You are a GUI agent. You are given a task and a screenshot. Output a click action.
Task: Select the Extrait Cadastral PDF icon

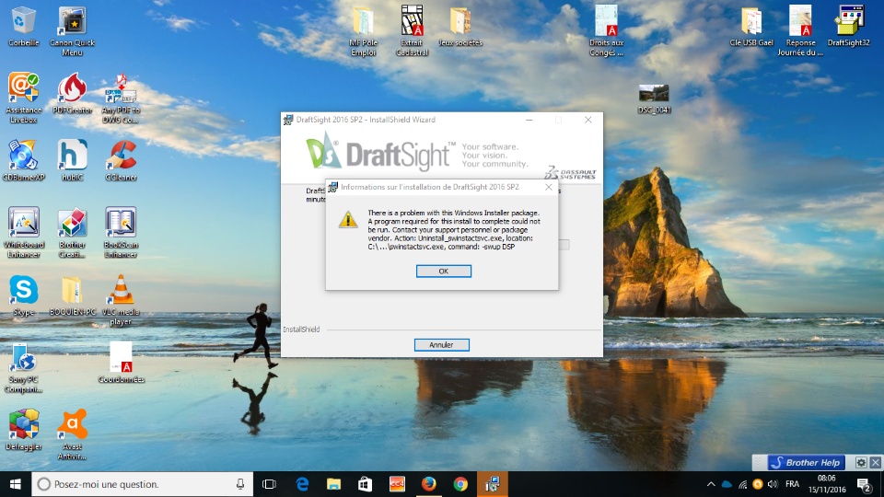pyautogui.click(x=413, y=31)
